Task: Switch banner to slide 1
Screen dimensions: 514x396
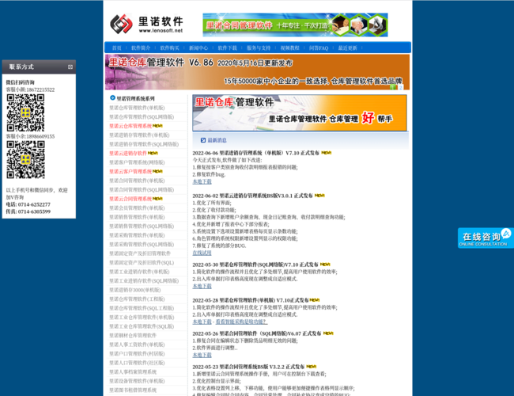Action: point(393,87)
